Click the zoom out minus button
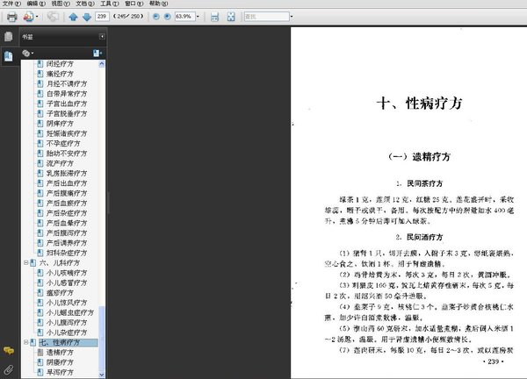This screenshot has height=379, width=527. (x=156, y=16)
